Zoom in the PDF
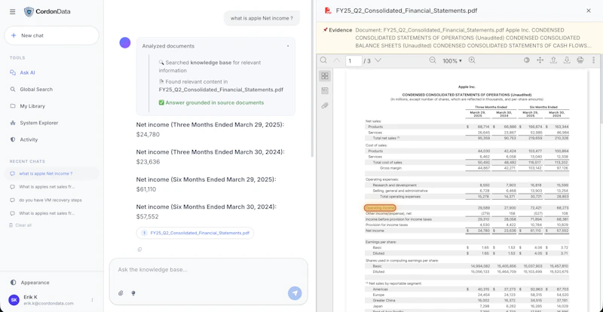This screenshot has height=312, width=603. click(x=472, y=60)
